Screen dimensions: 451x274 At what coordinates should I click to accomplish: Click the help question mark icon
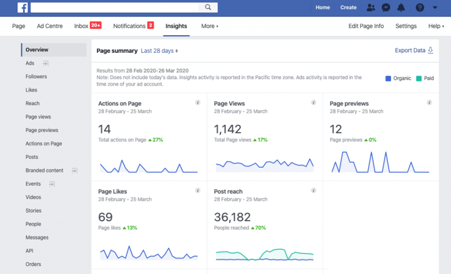click(420, 8)
